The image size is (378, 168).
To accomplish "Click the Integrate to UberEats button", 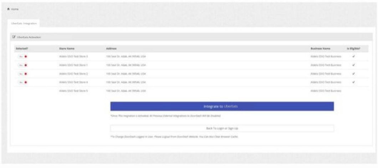I will 222,106.
